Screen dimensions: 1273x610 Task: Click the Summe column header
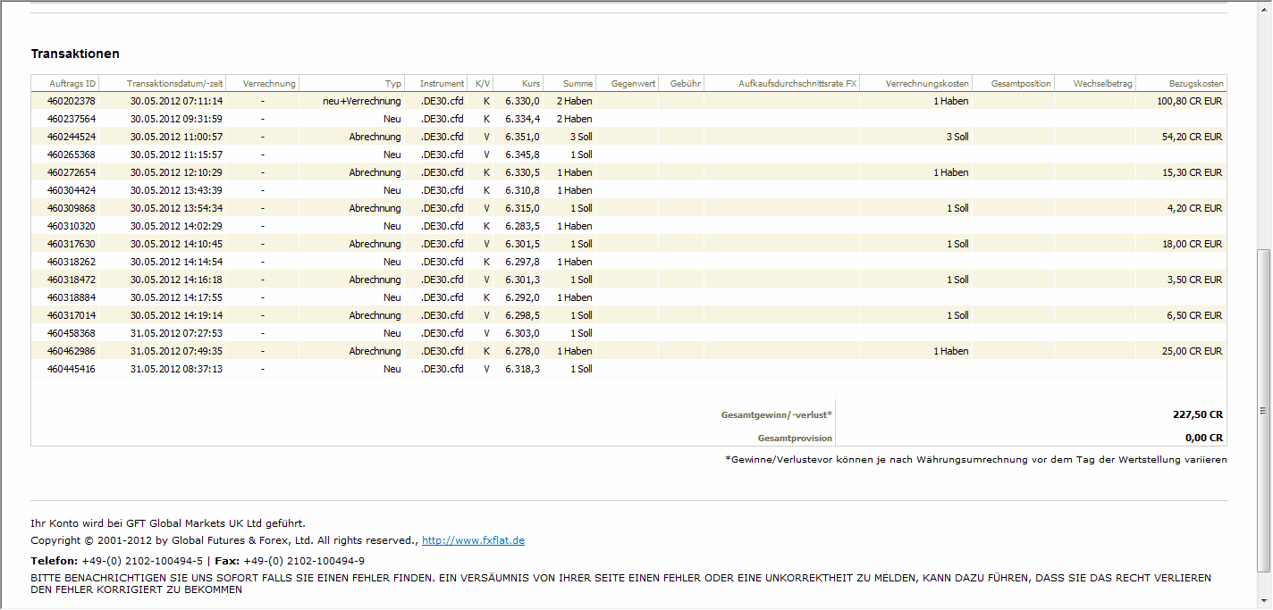577,83
